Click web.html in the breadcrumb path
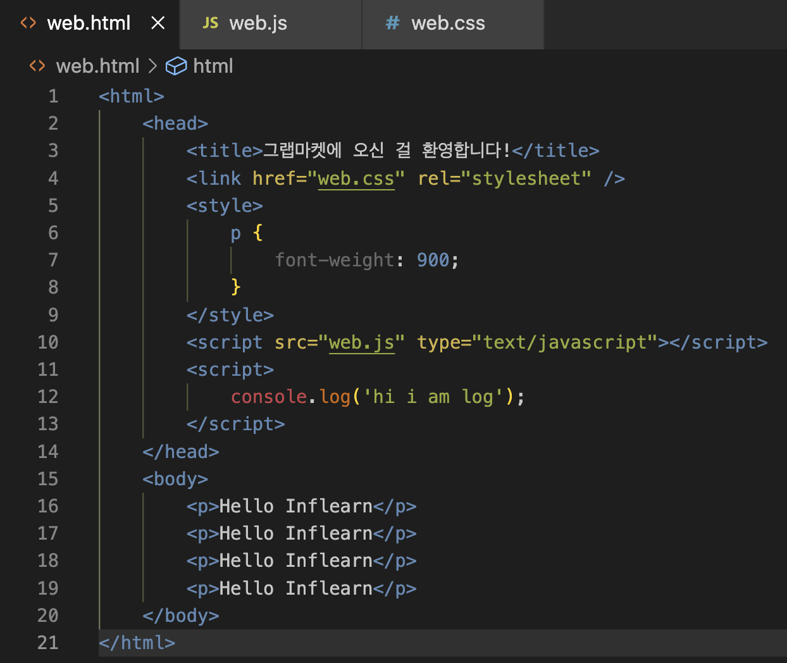Viewport: 787px width, 663px height. pos(97,66)
